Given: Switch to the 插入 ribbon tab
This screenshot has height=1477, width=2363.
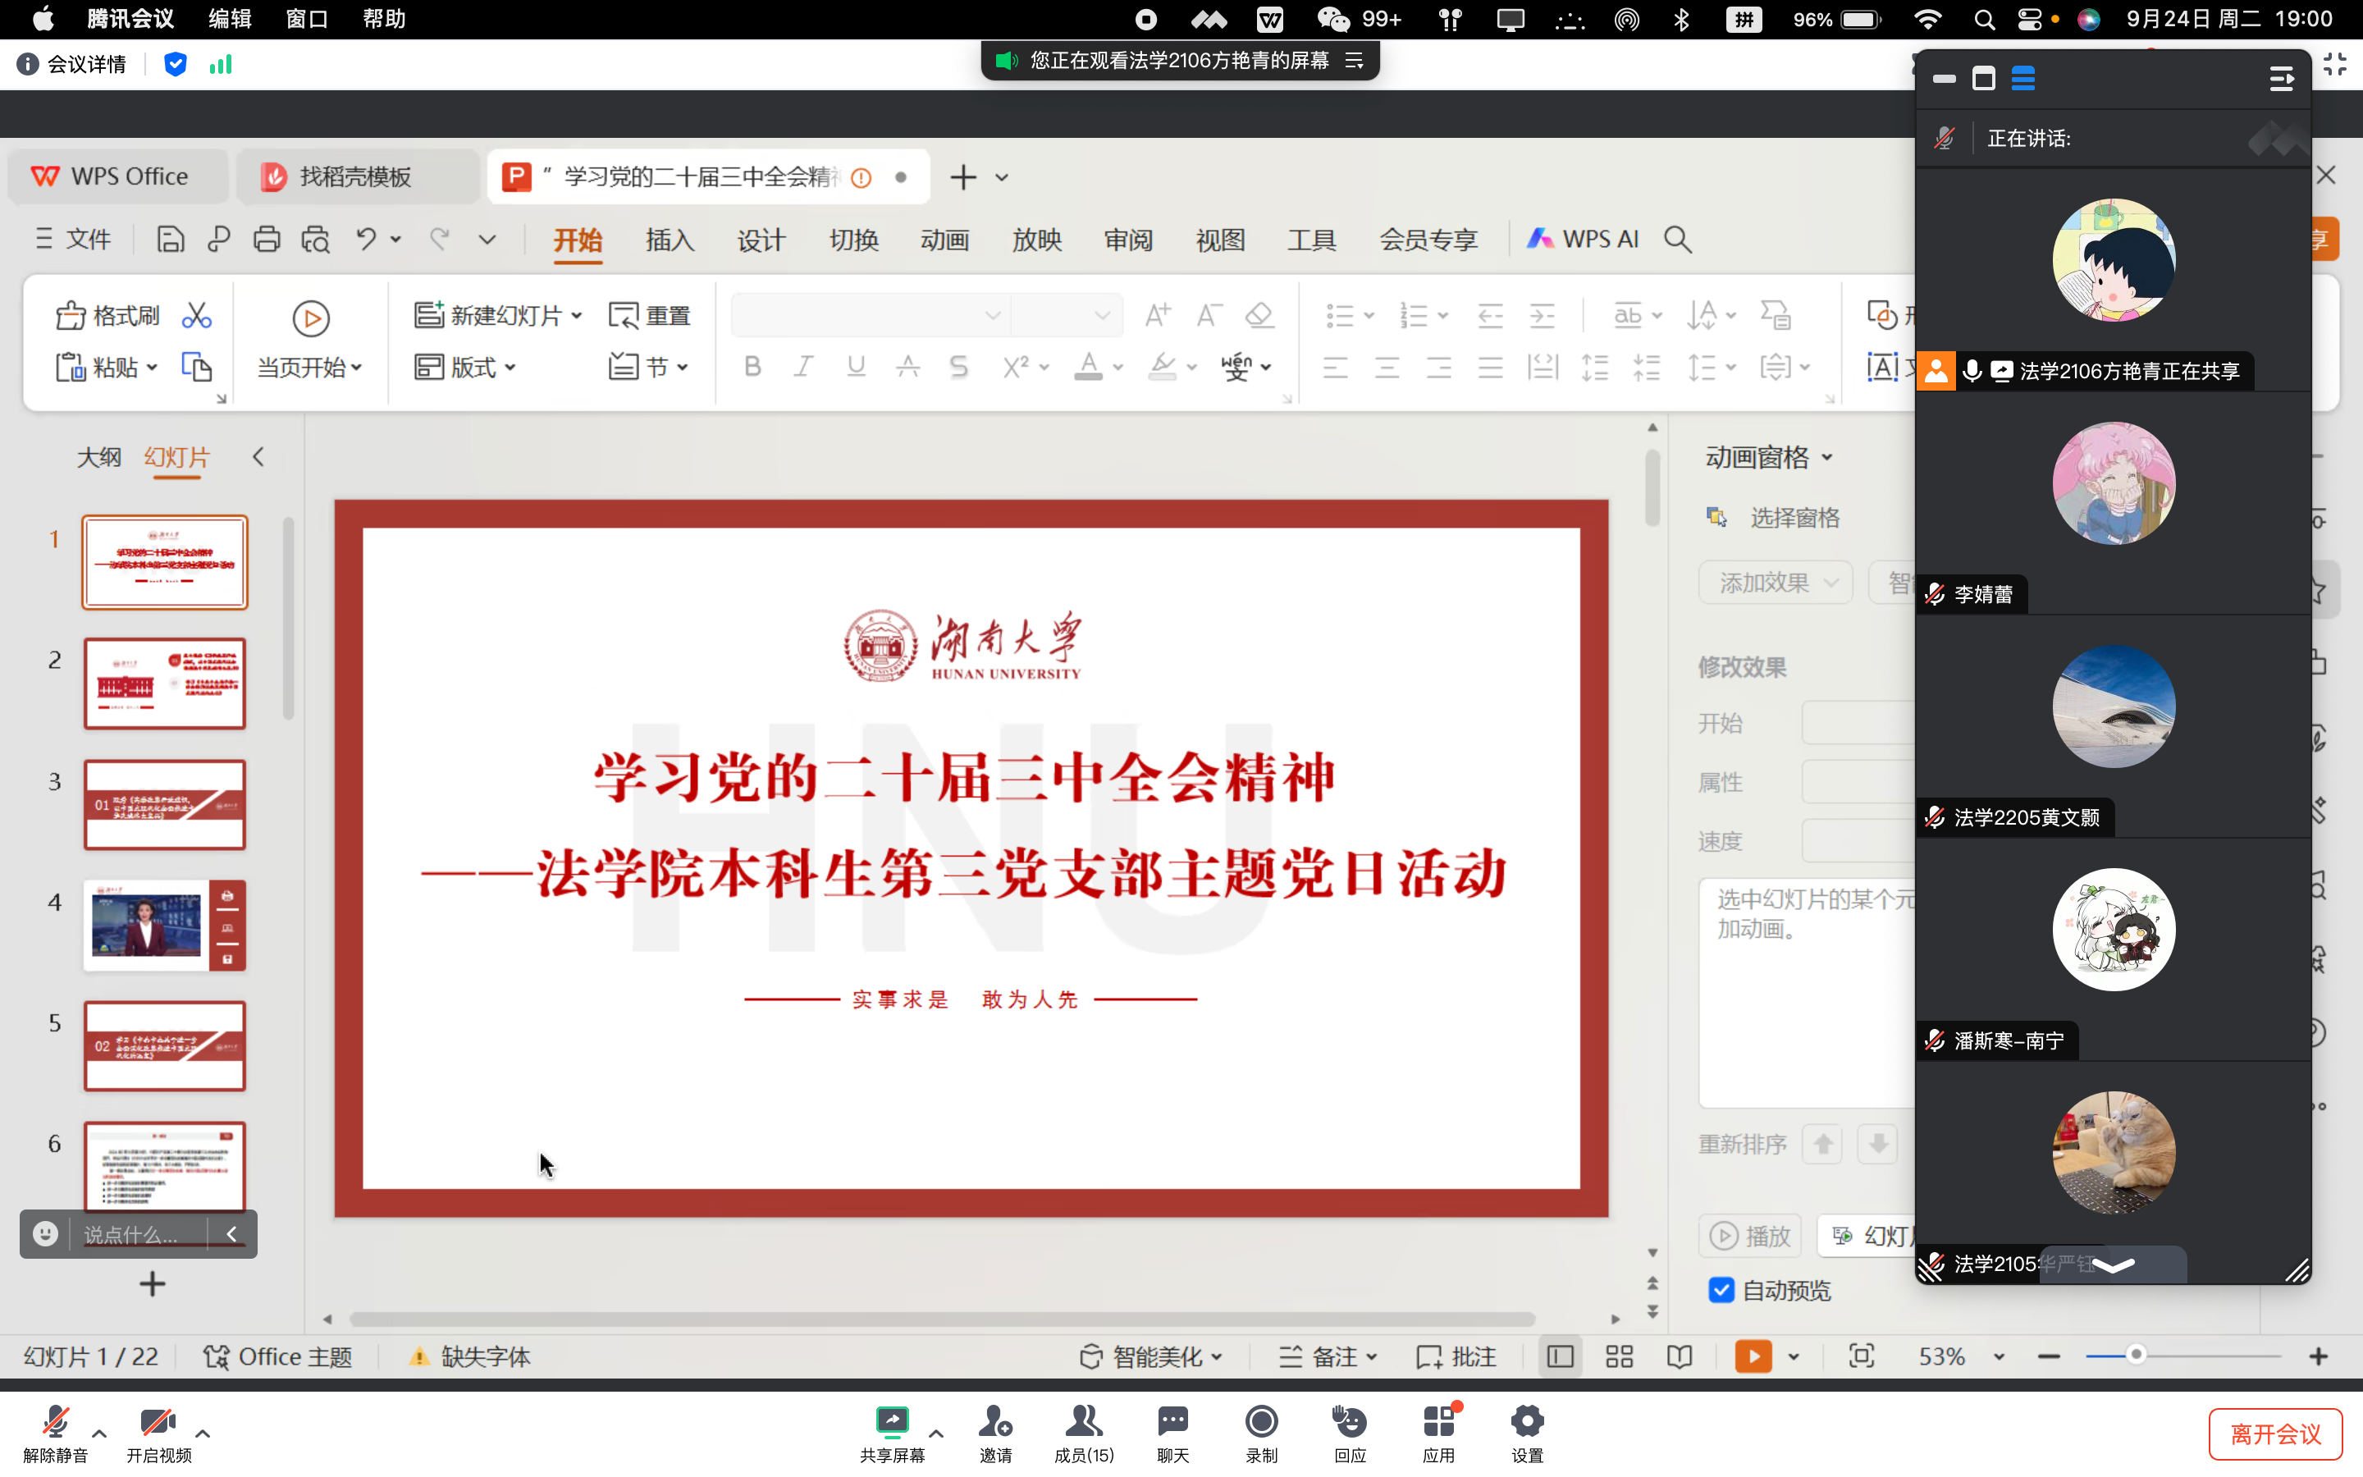Looking at the screenshot, I should [669, 240].
